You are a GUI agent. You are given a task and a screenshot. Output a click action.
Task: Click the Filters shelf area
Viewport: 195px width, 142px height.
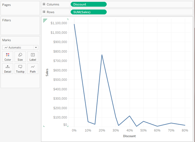coord(20,26)
